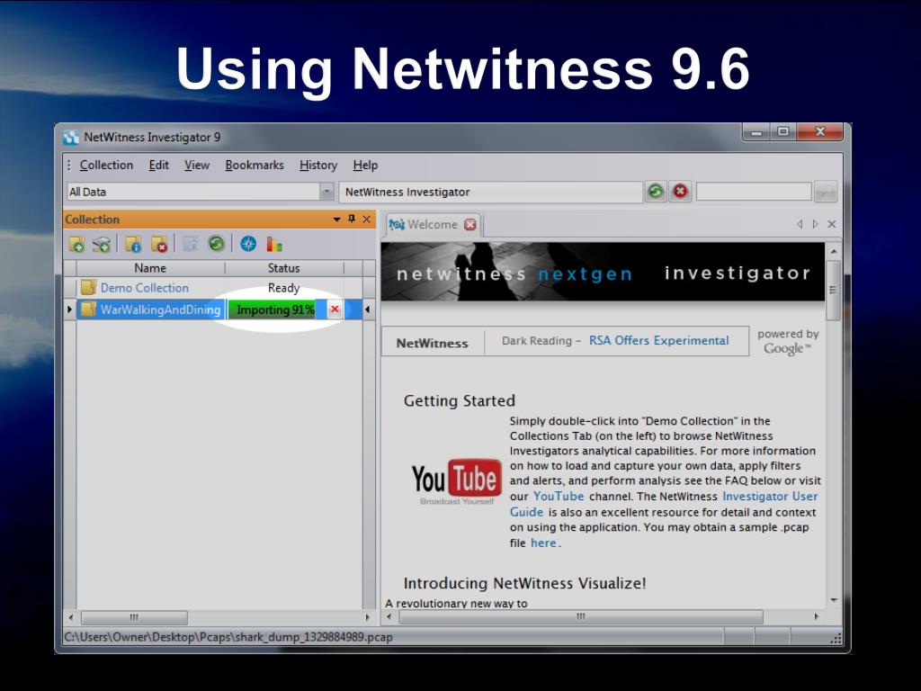Viewport: 921px width, 691px height.
Task: Click the YouTube logo image
Action: point(456,481)
